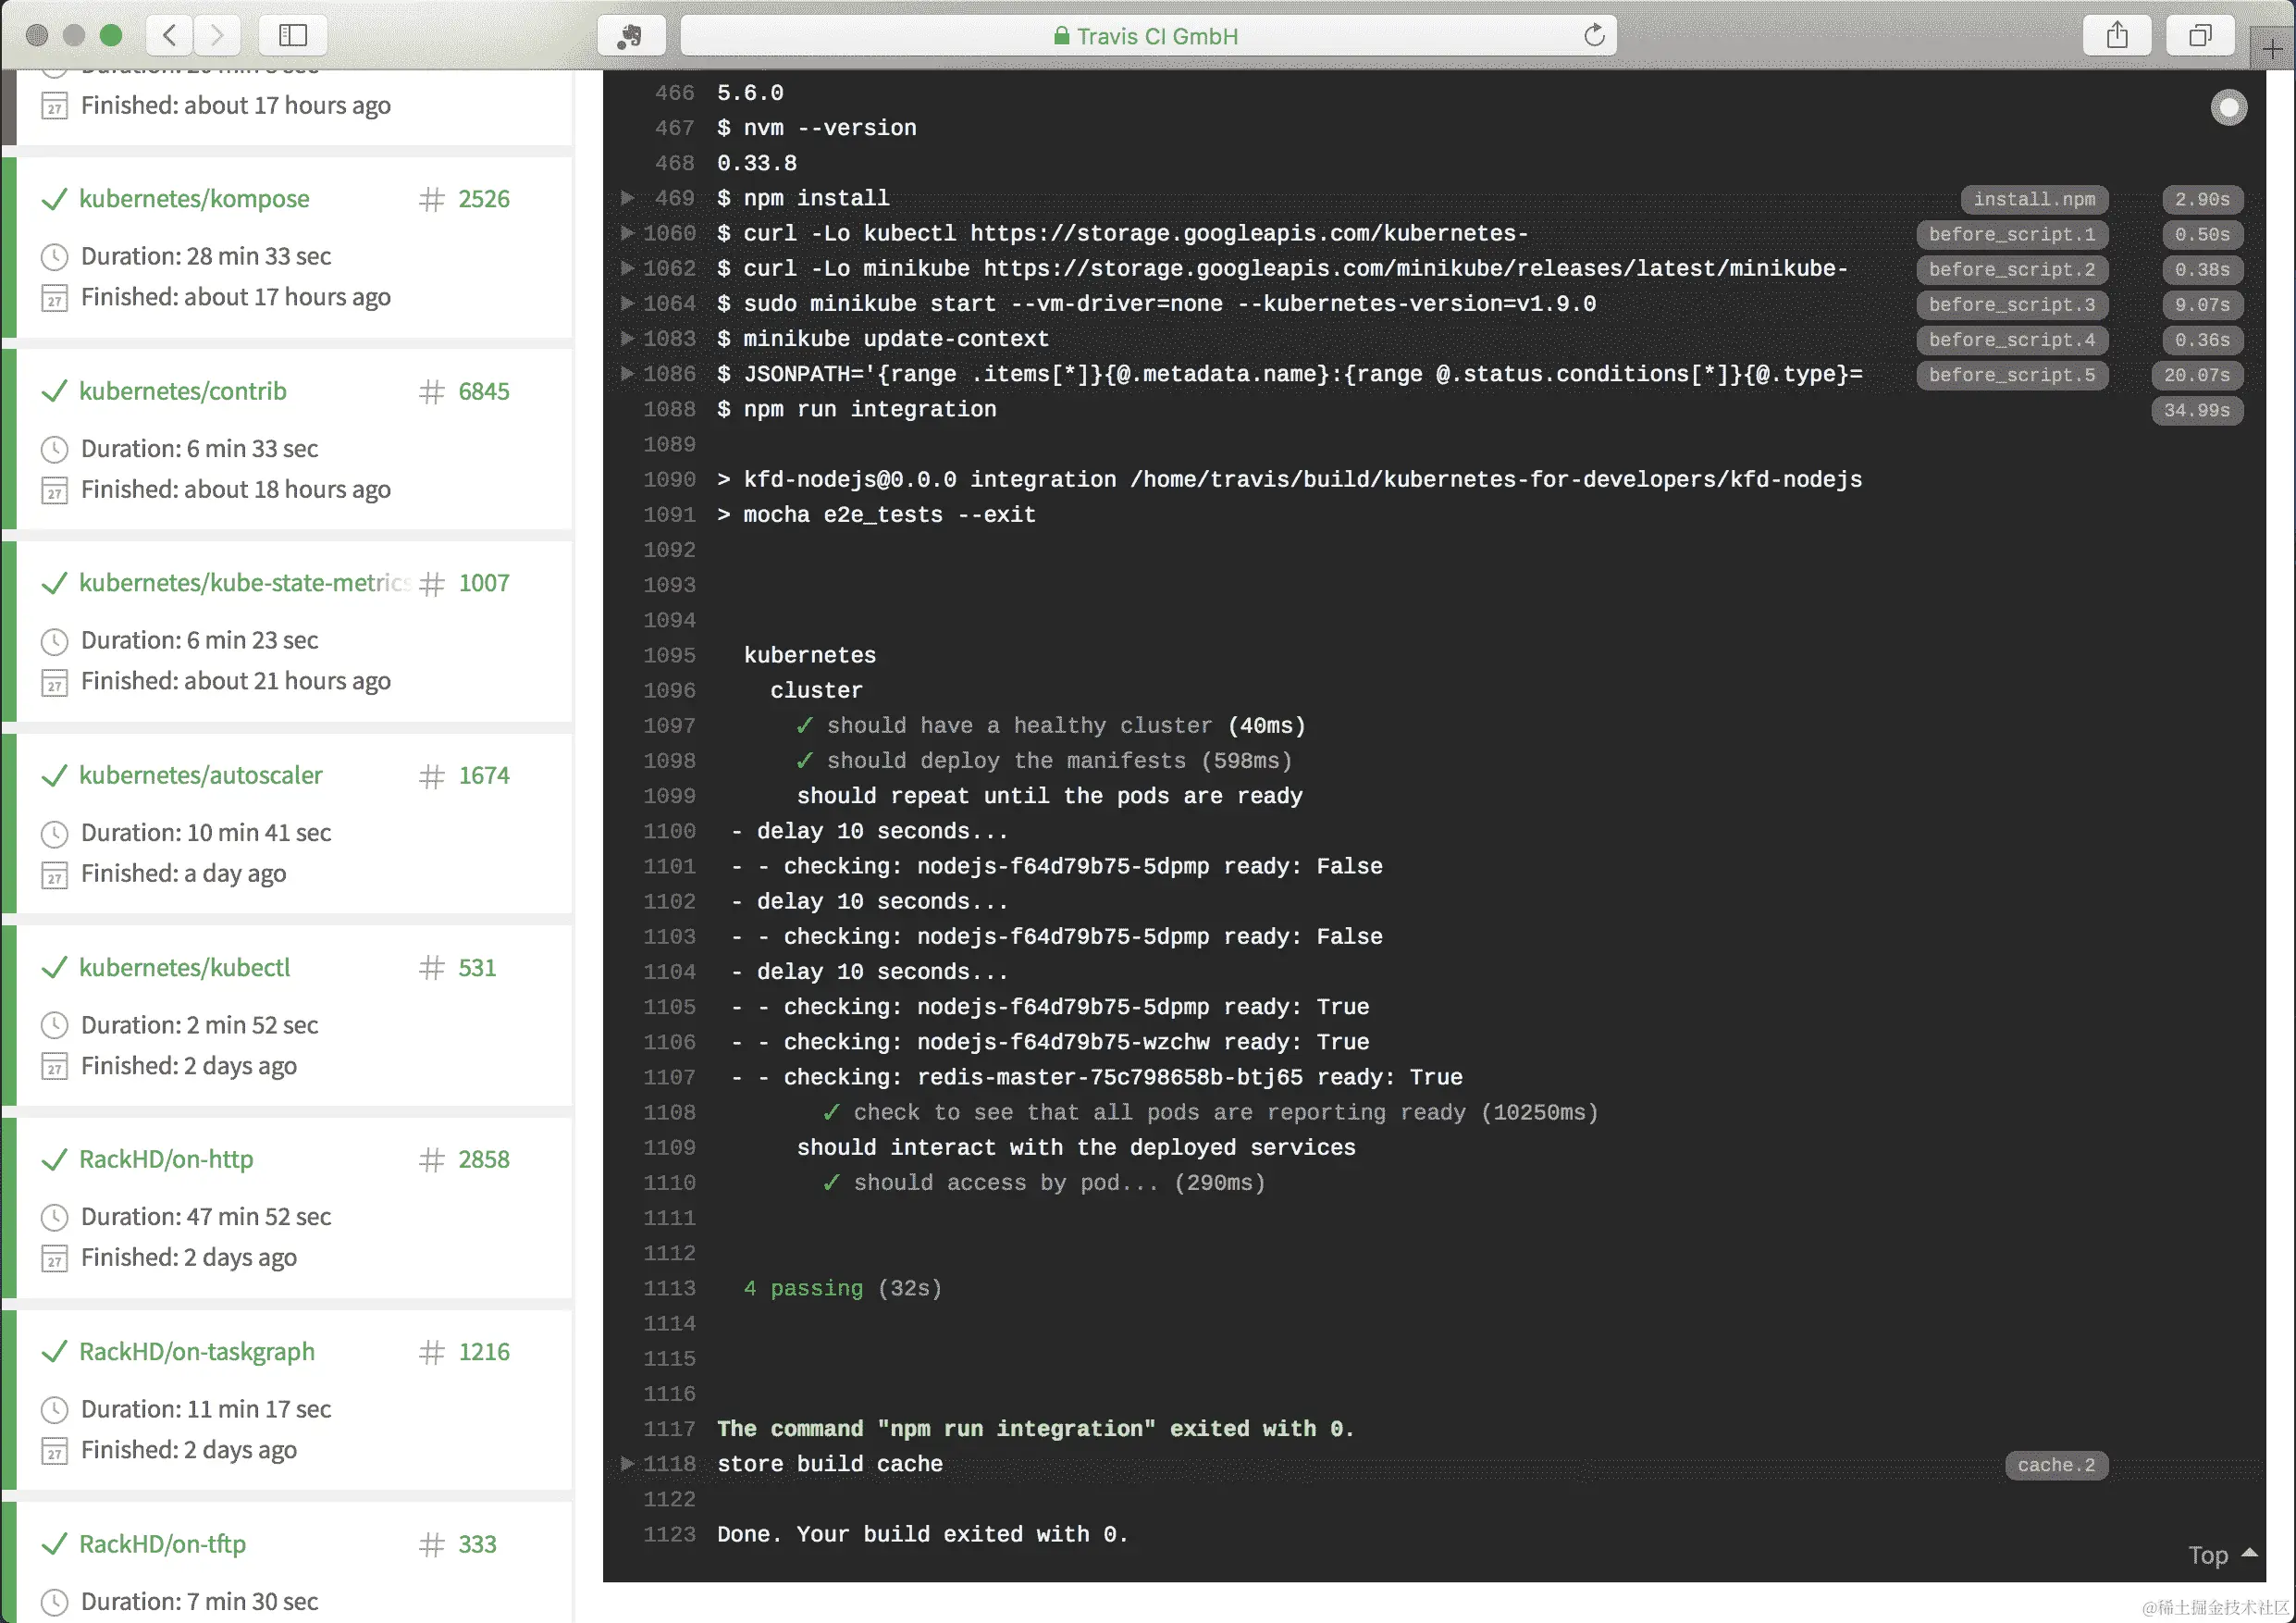Click the before_script.5 fold label

click(2011, 375)
